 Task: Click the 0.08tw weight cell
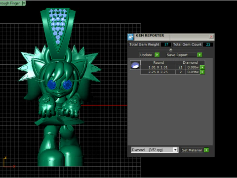click(x=193, y=67)
